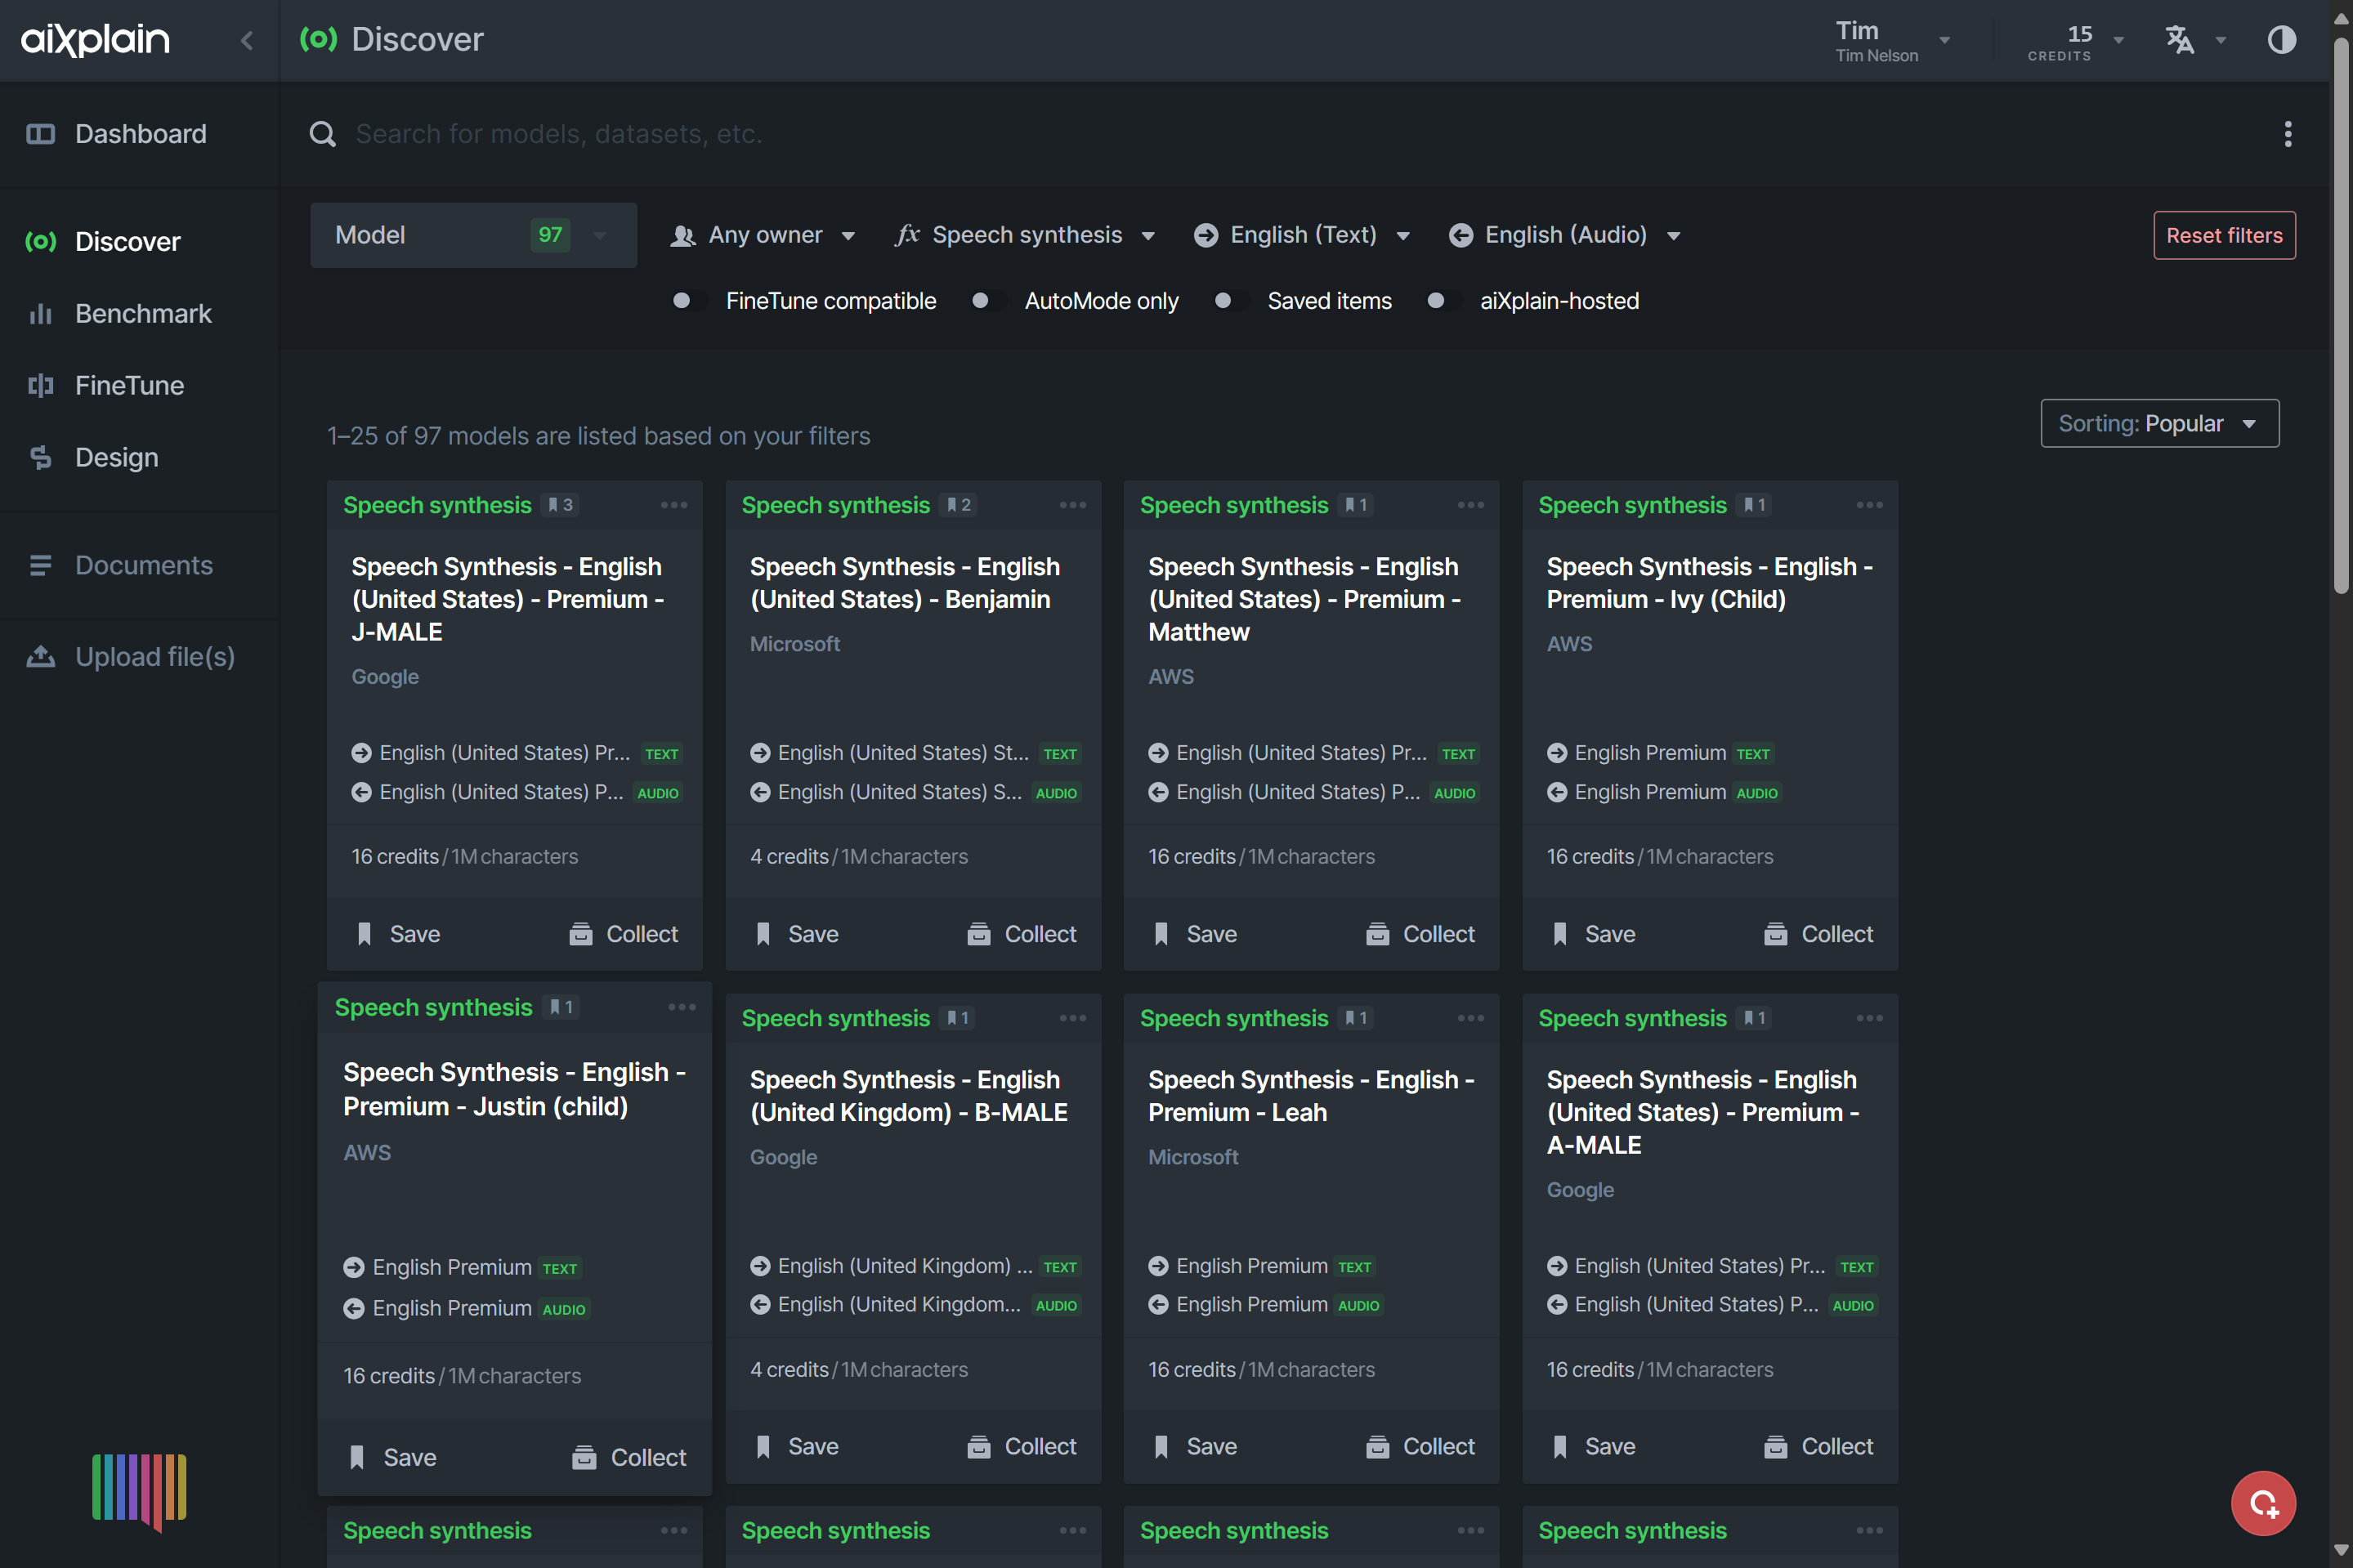Open options for the A-MALE model card

tap(1869, 1018)
